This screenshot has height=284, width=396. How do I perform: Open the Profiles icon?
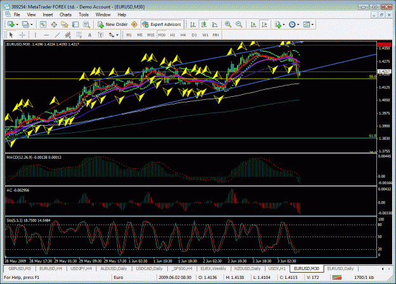25,25
